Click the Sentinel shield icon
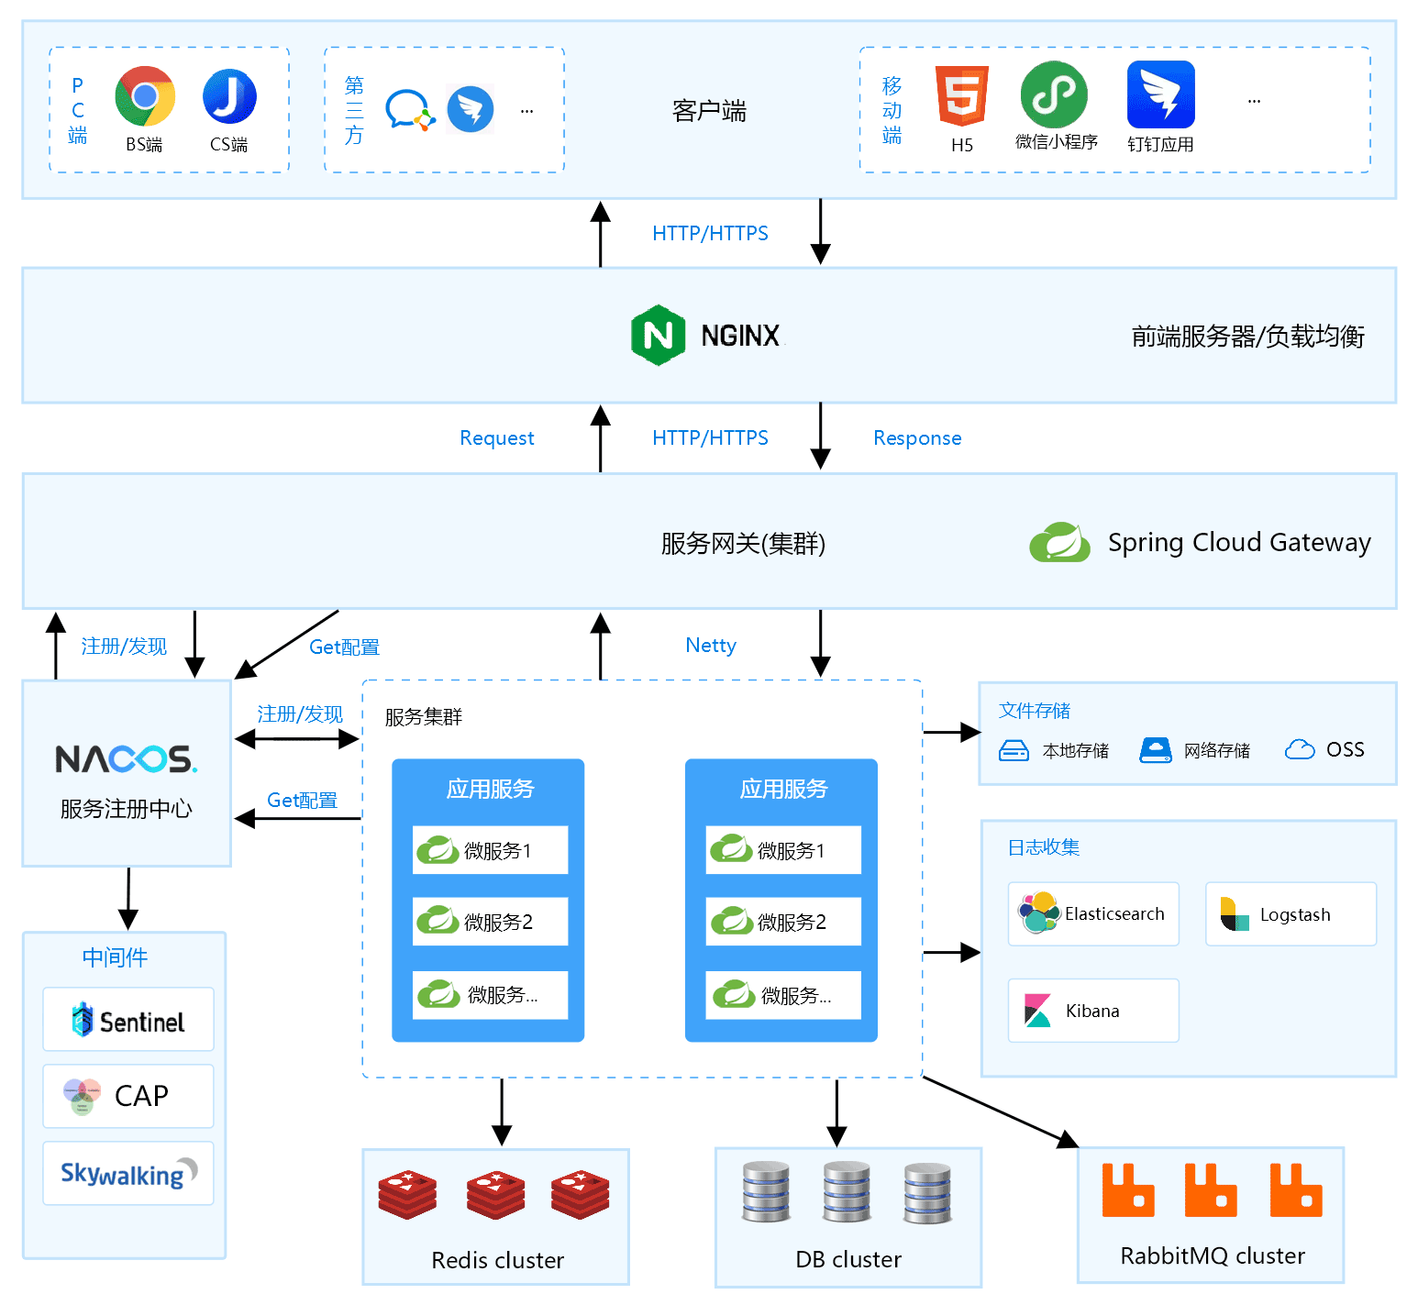 click(83, 1019)
